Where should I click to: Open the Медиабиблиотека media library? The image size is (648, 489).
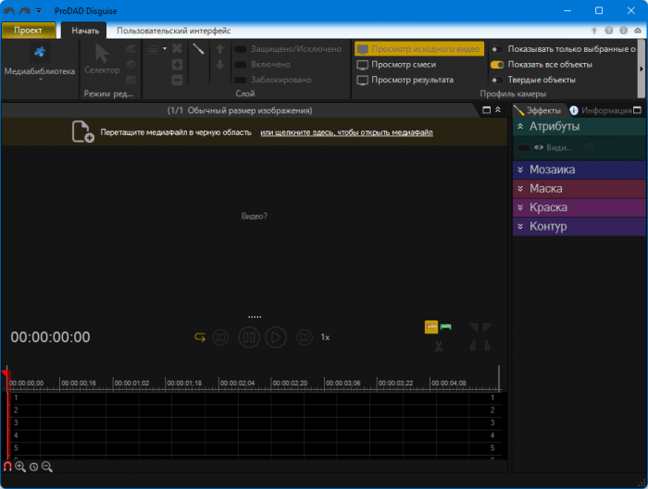coord(40,58)
